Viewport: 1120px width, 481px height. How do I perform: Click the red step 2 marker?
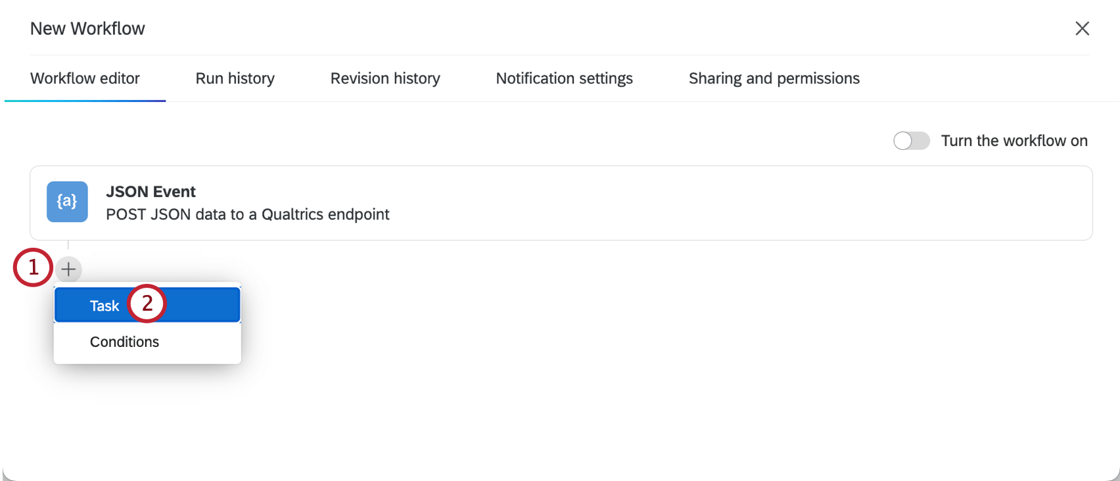coord(147,303)
